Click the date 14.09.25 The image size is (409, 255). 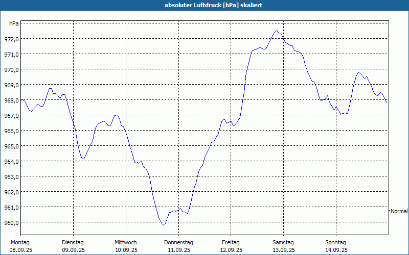(336, 250)
